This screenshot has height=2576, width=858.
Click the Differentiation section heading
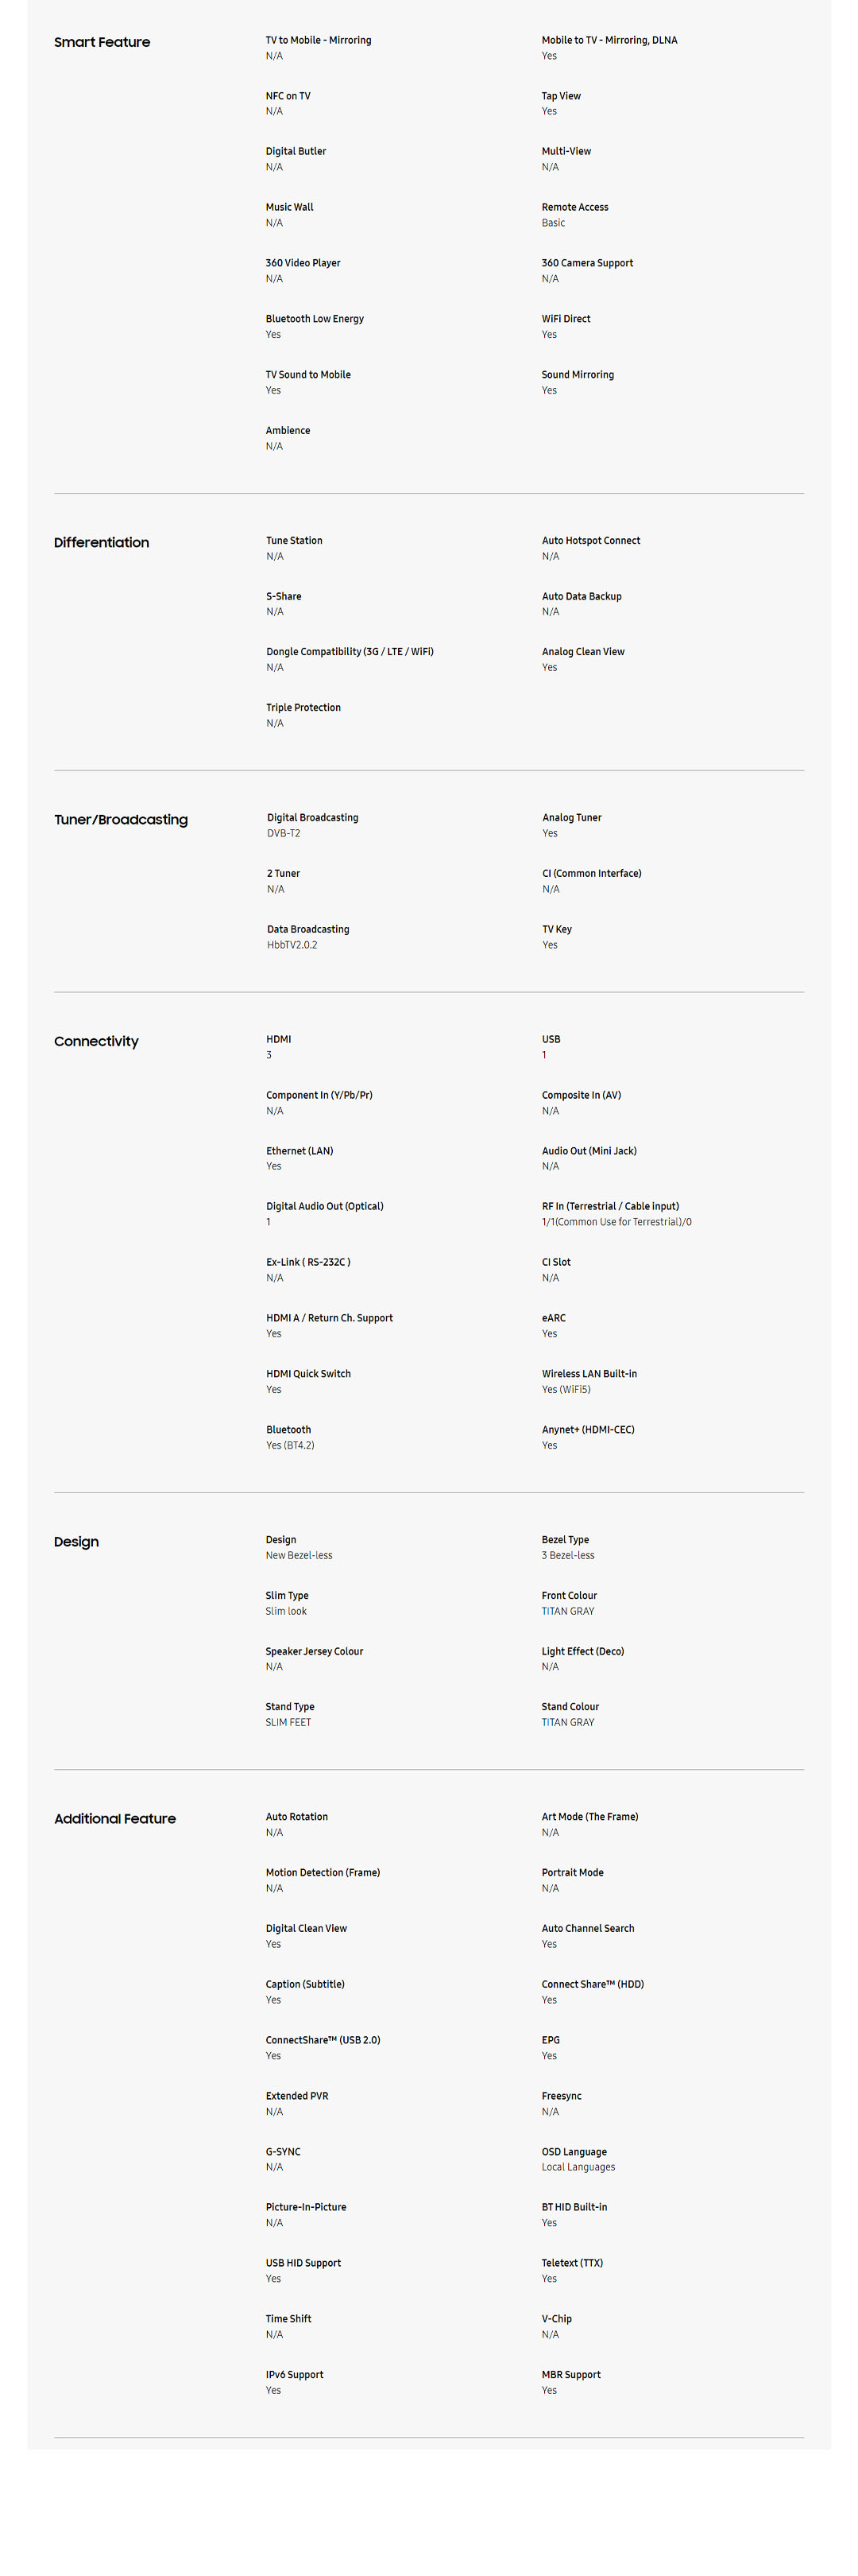pyautogui.click(x=101, y=542)
